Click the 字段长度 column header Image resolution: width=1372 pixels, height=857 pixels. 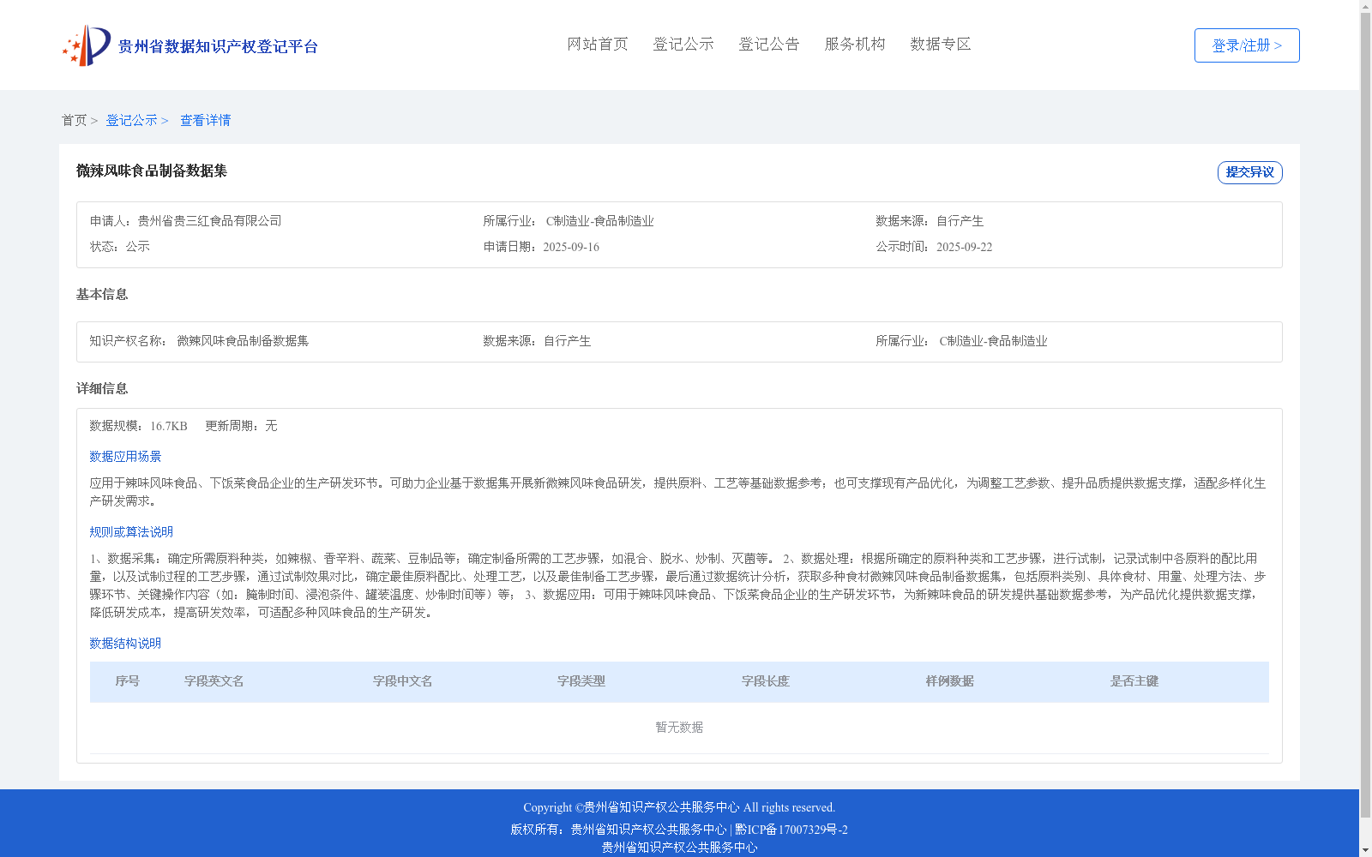766,681
